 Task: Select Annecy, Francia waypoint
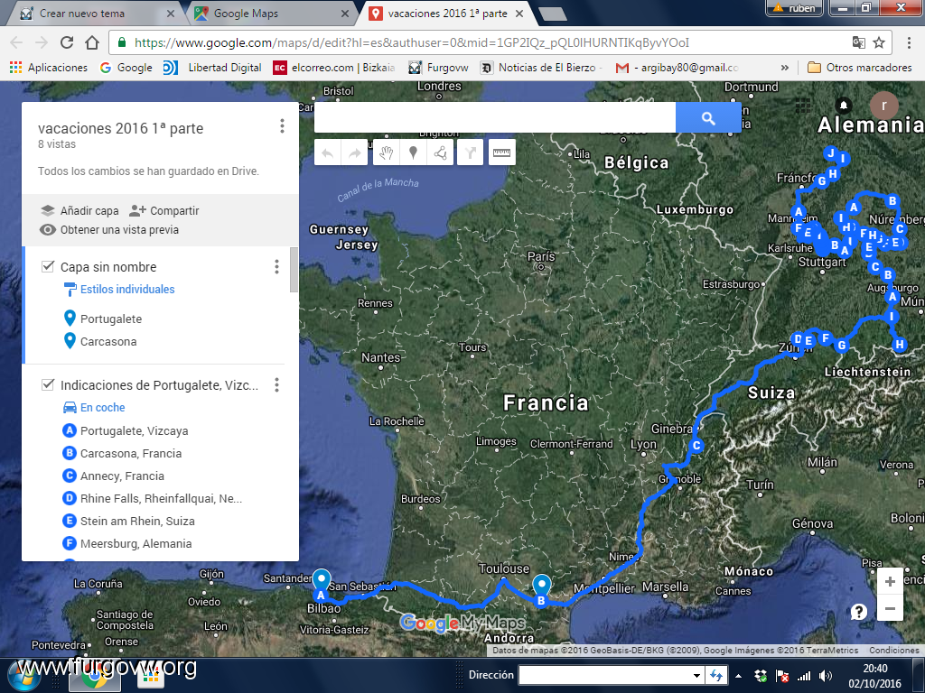coord(122,476)
